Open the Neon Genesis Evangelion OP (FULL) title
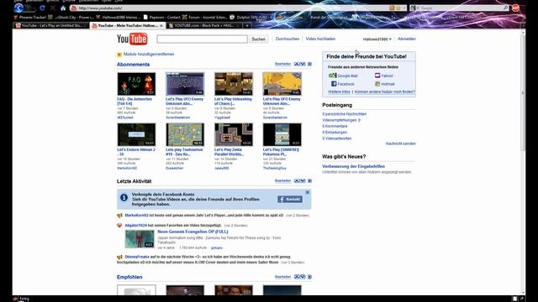Image resolution: width=538 pixels, height=302 pixels. coord(193,232)
